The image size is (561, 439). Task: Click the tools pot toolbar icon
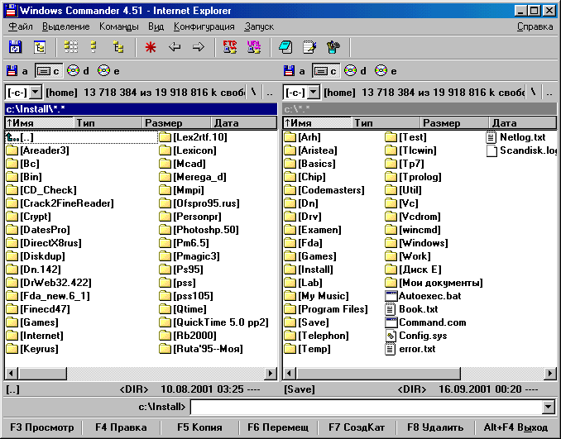click(333, 47)
